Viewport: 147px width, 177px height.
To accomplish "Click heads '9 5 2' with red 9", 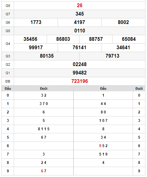I will coord(103,146).
